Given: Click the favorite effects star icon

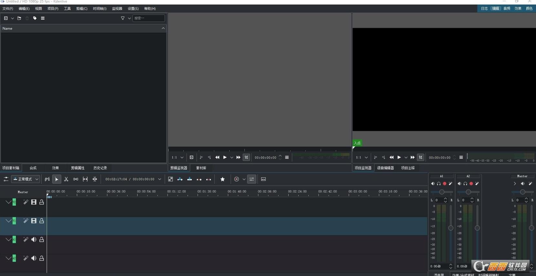Looking at the screenshot, I should 222,179.
